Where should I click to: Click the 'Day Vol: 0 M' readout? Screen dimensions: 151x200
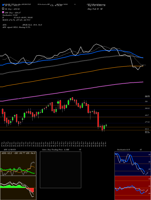pyautogui.click(x=95, y=9)
